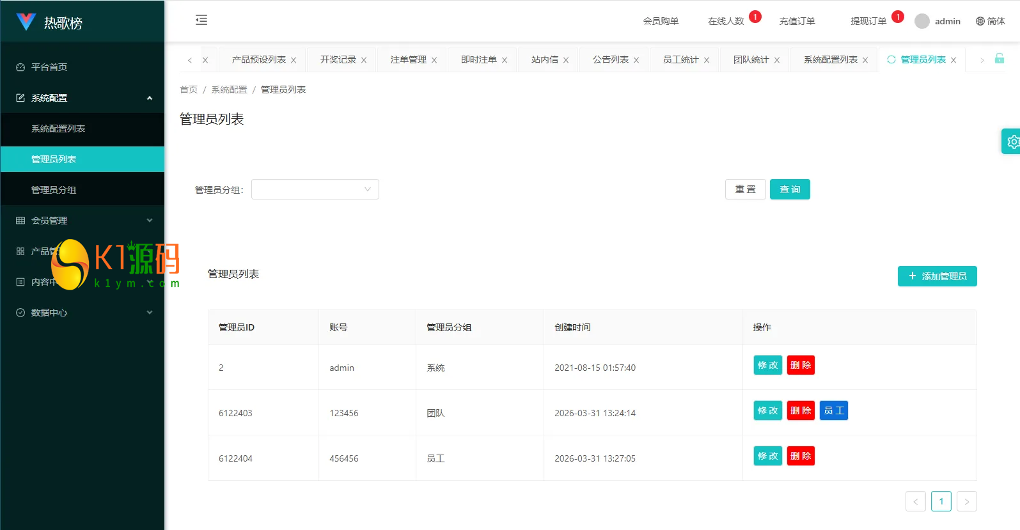The height and width of the screenshot is (530, 1020).
Task: Click the admin avatar icon
Action: tap(922, 21)
